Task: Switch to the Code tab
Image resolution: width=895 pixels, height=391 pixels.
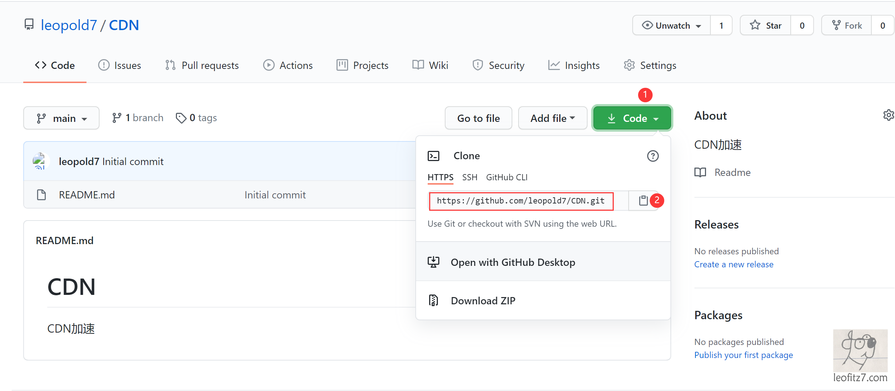Action: (55, 65)
